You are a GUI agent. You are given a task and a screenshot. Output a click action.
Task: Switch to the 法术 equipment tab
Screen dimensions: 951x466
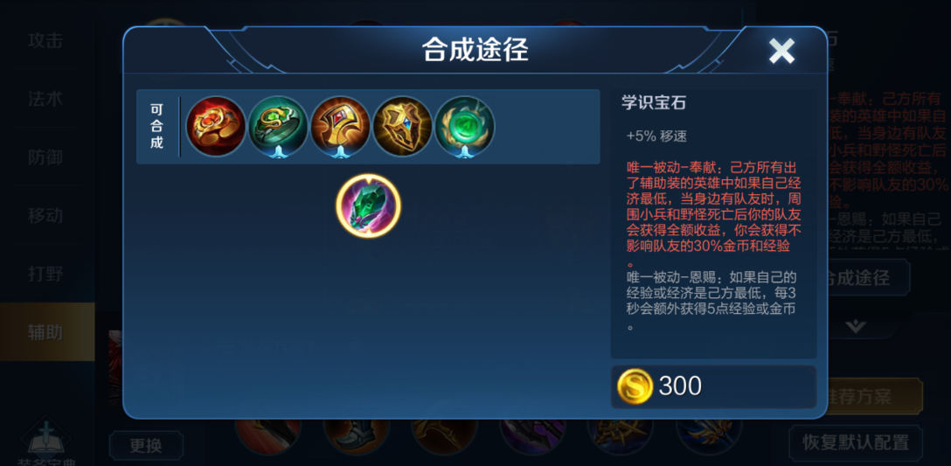click(46, 99)
